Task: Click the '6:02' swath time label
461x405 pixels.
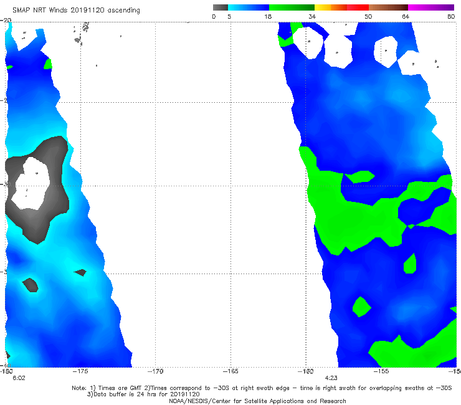Action: (19, 378)
